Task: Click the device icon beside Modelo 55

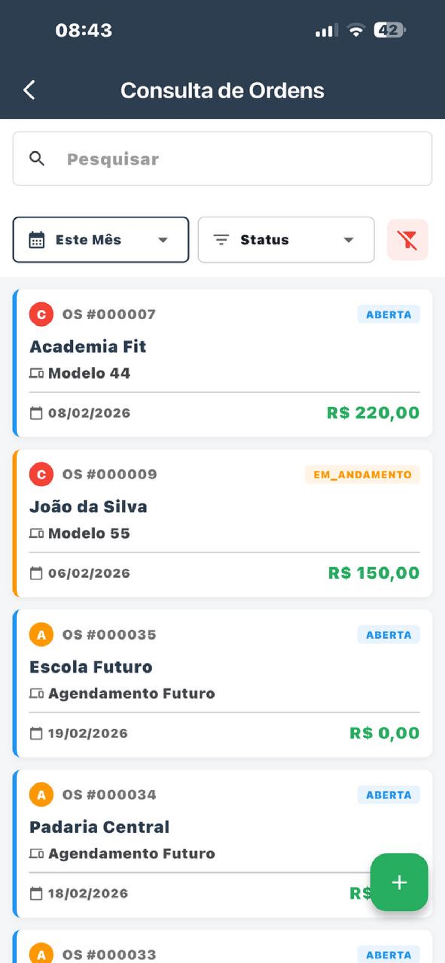Action: tap(36, 533)
